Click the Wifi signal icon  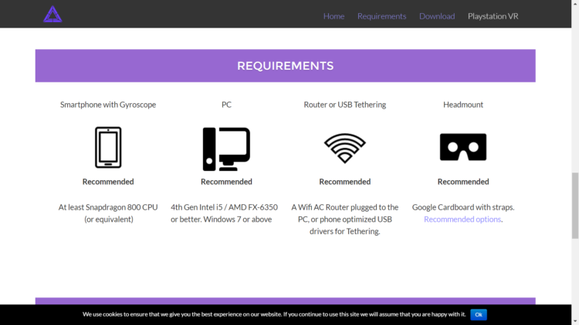[345, 148]
